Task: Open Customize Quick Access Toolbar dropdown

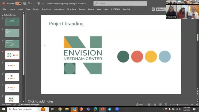Action: click(x=43, y=3)
